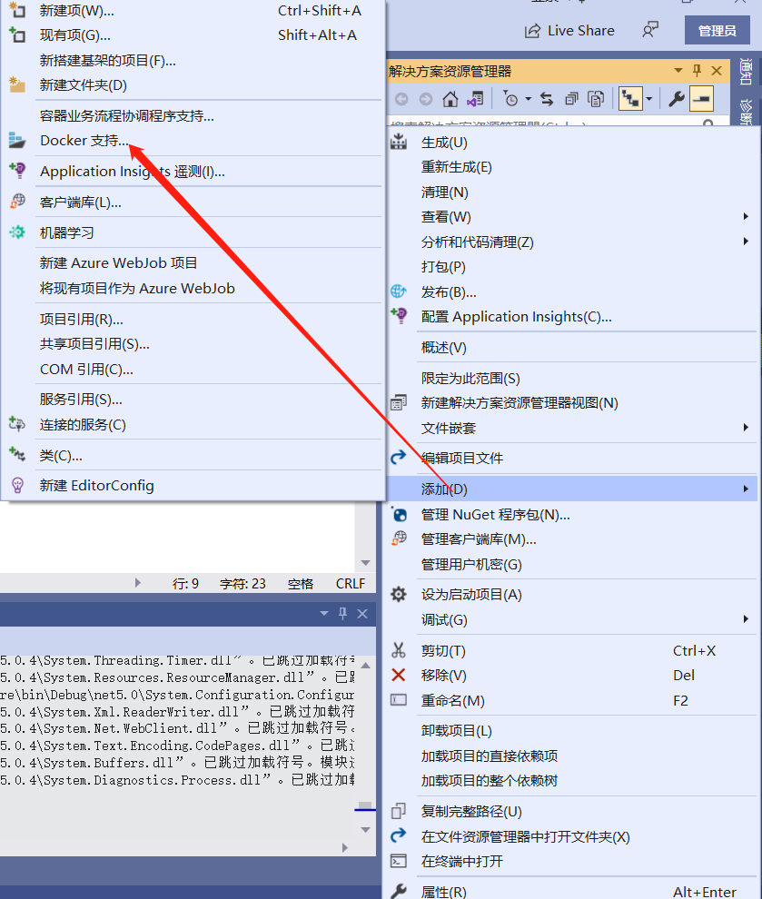The width and height of the screenshot is (762, 899).
Task: Click the 复制完整路径(U) icon
Action: point(399,811)
